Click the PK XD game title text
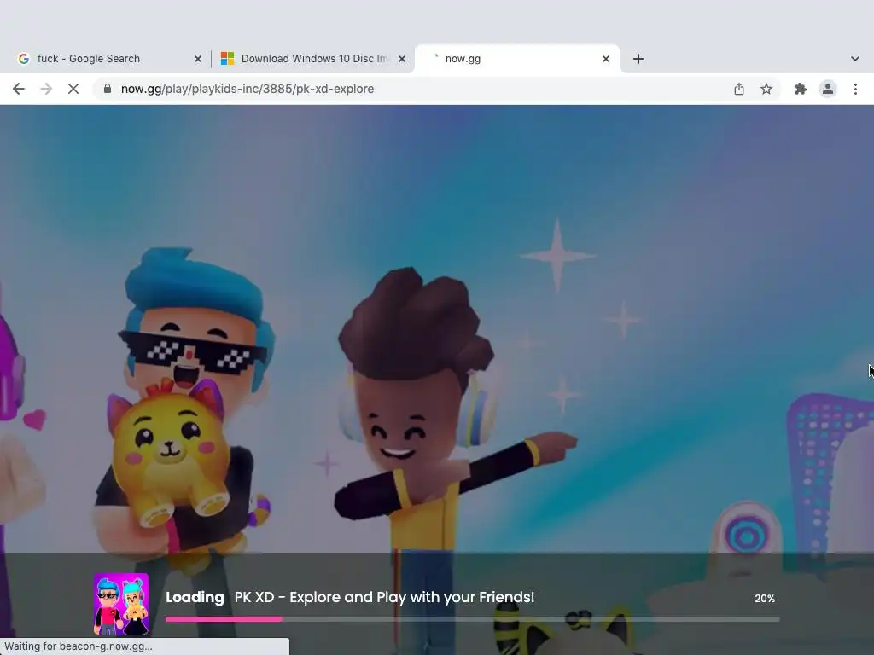This screenshot has height=655, width=874. coord(384,597)
